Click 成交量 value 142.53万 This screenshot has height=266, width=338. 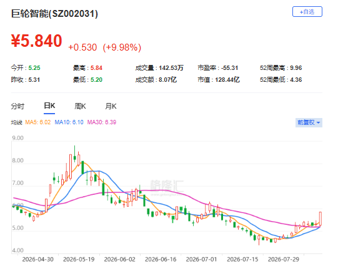point(171,68)
